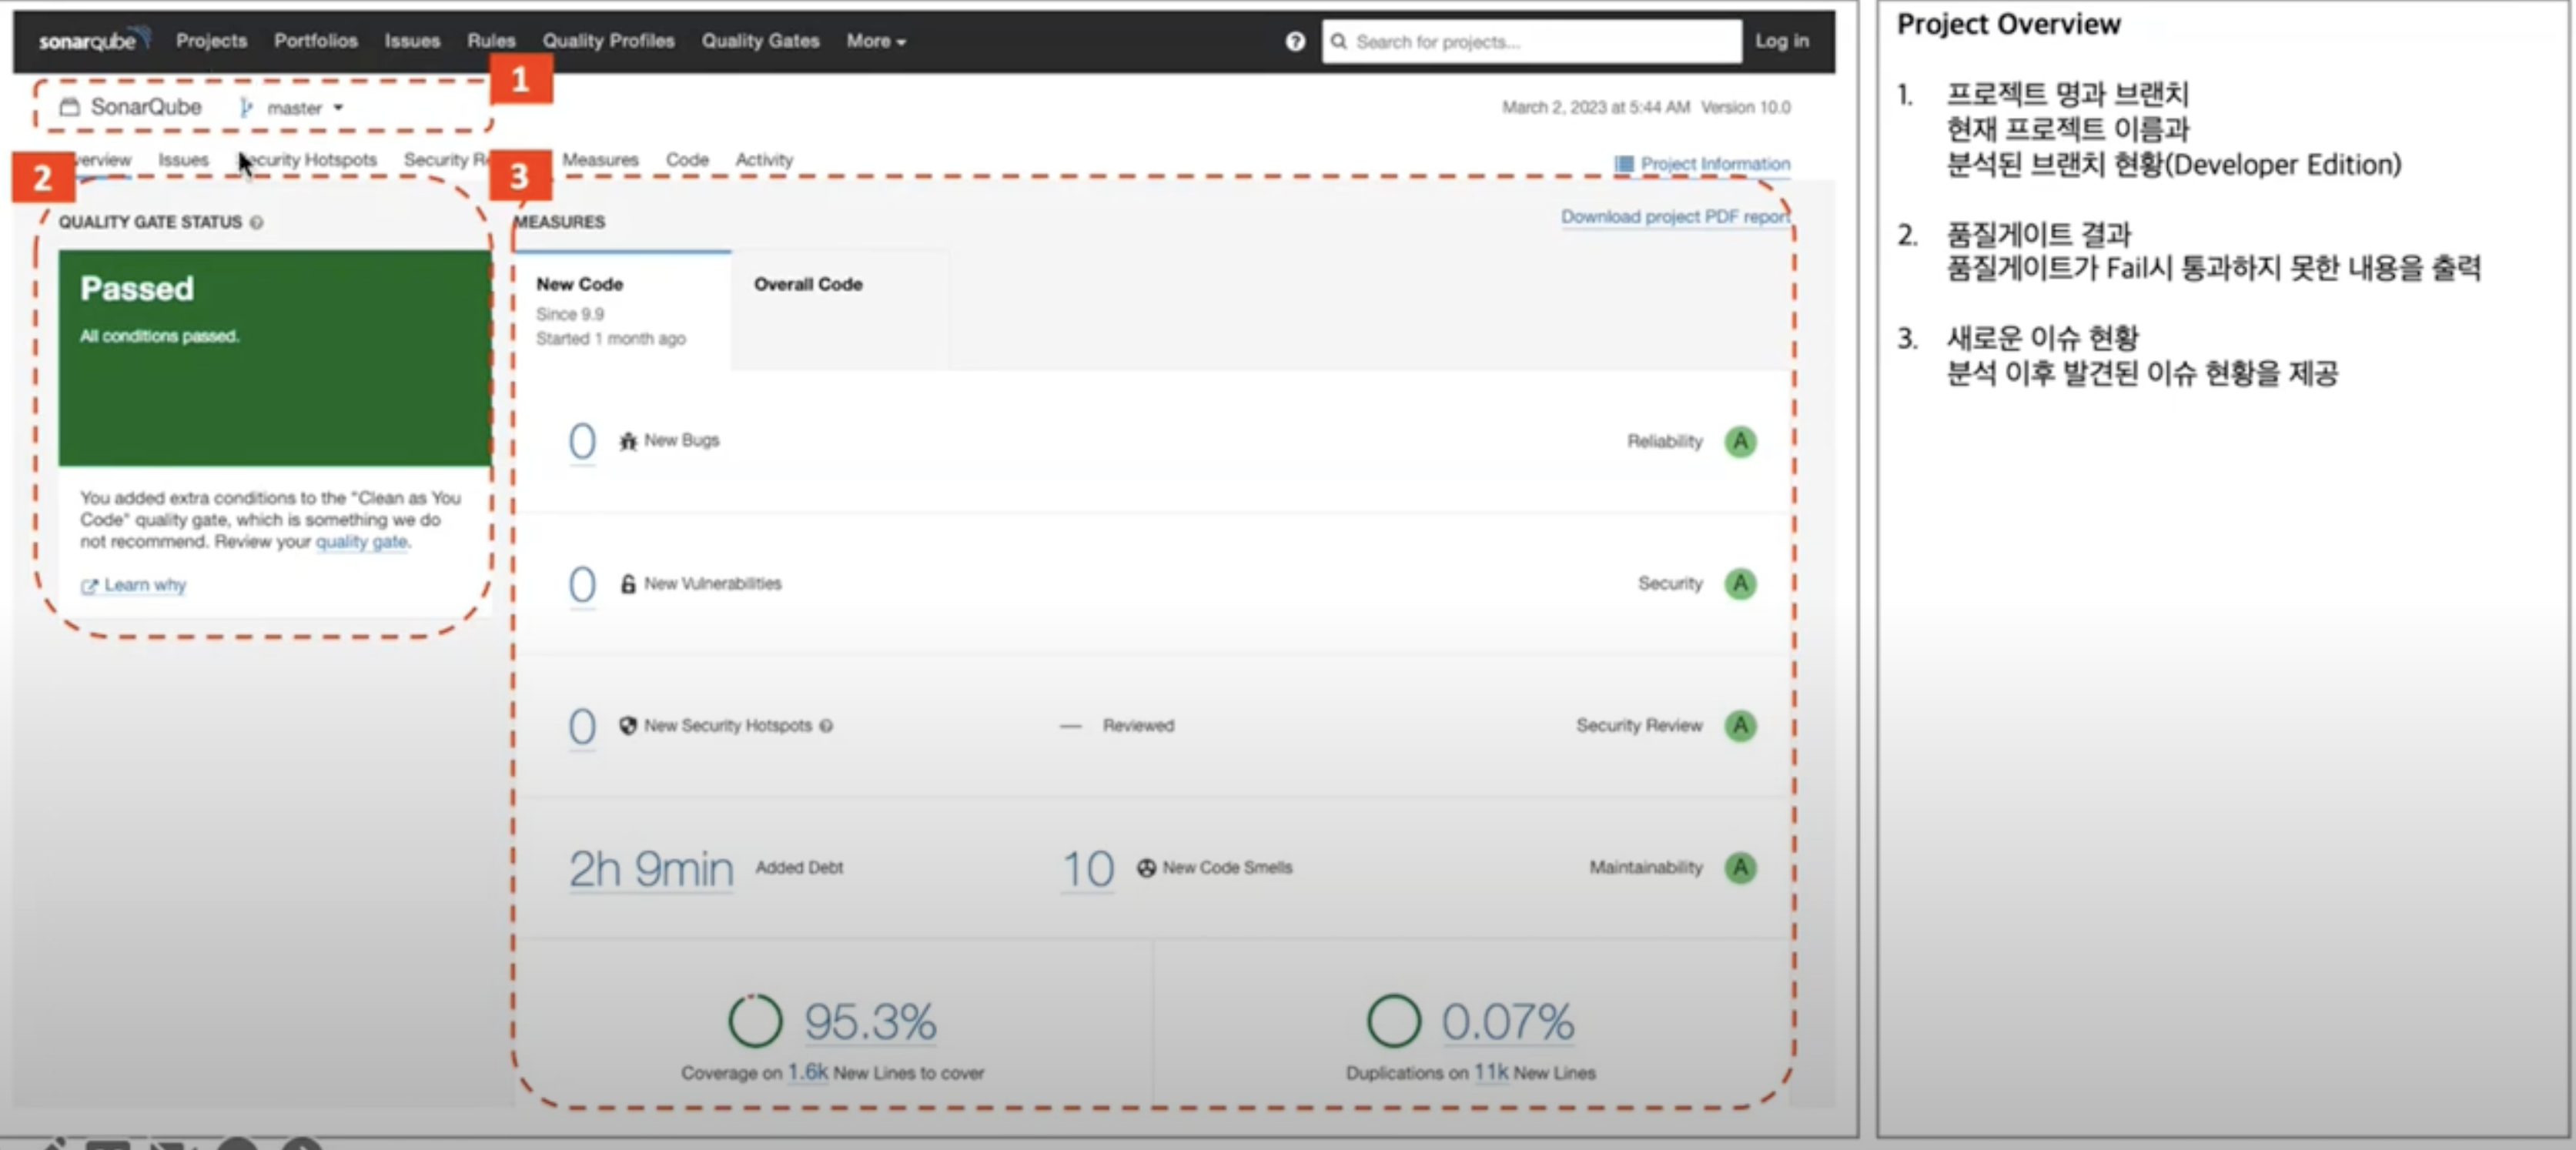Click the Learn why link
This screenshot has height=1150, width=2576.
(145, 585)
